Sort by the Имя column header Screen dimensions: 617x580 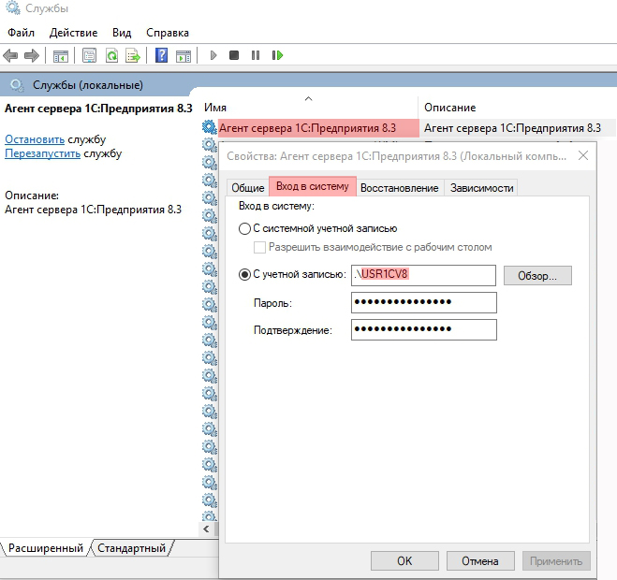[309, 108]
